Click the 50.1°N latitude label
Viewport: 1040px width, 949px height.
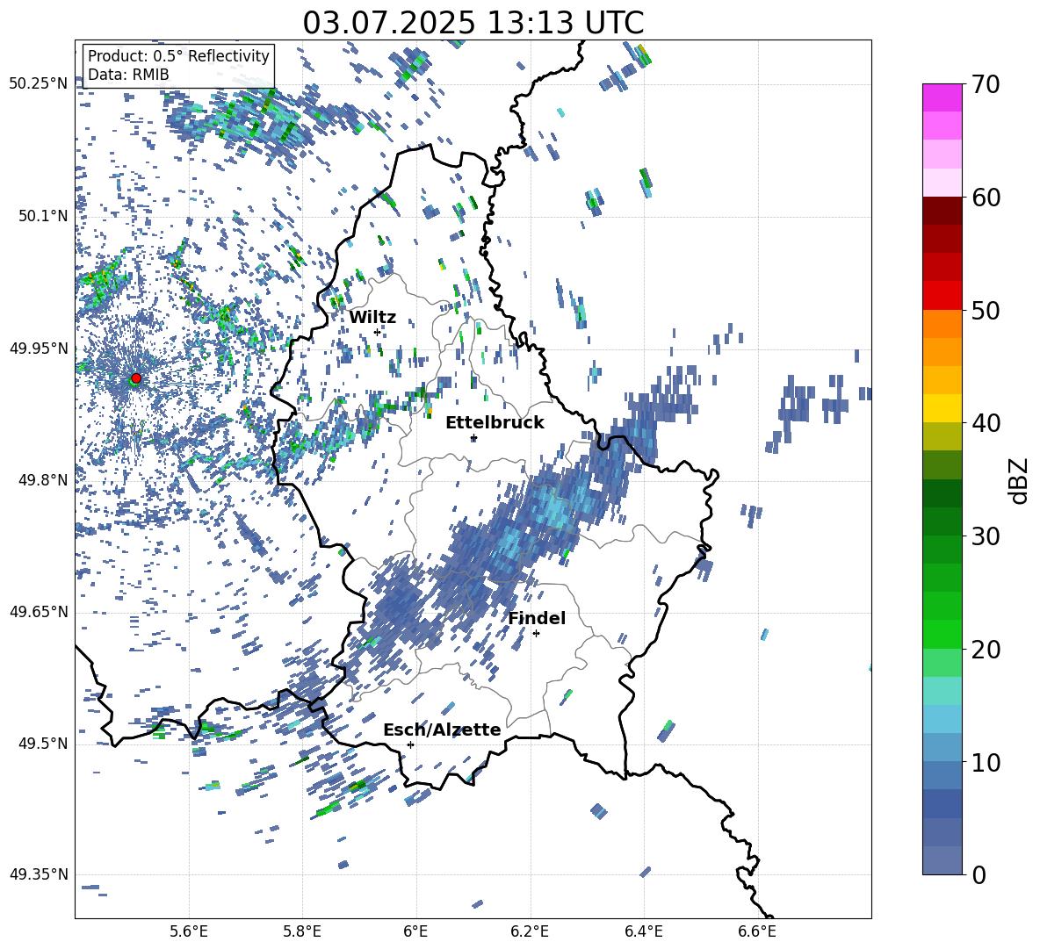(42, 216)
